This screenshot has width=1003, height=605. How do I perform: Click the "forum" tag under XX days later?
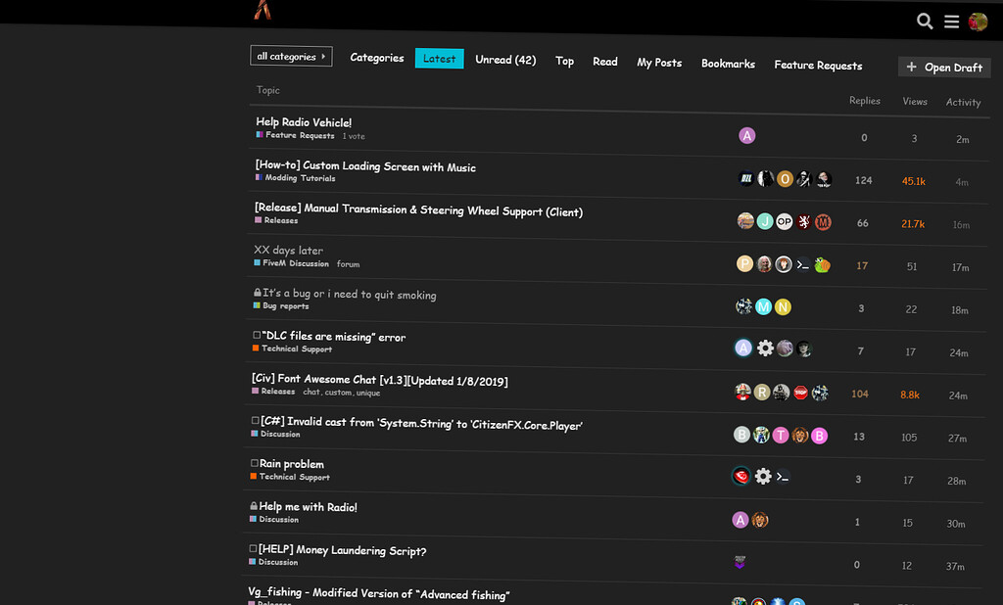point(350,263)
